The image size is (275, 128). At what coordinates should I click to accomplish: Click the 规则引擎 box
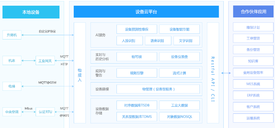pos(137,73)
